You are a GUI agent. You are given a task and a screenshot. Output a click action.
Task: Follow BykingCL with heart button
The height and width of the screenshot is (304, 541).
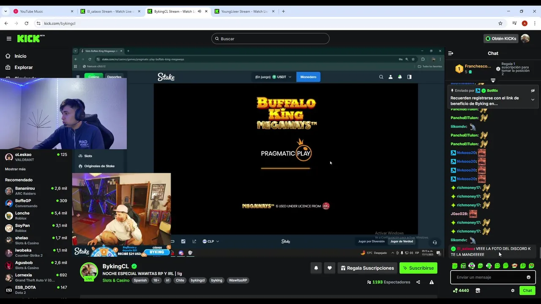click(x=329, y=268)
